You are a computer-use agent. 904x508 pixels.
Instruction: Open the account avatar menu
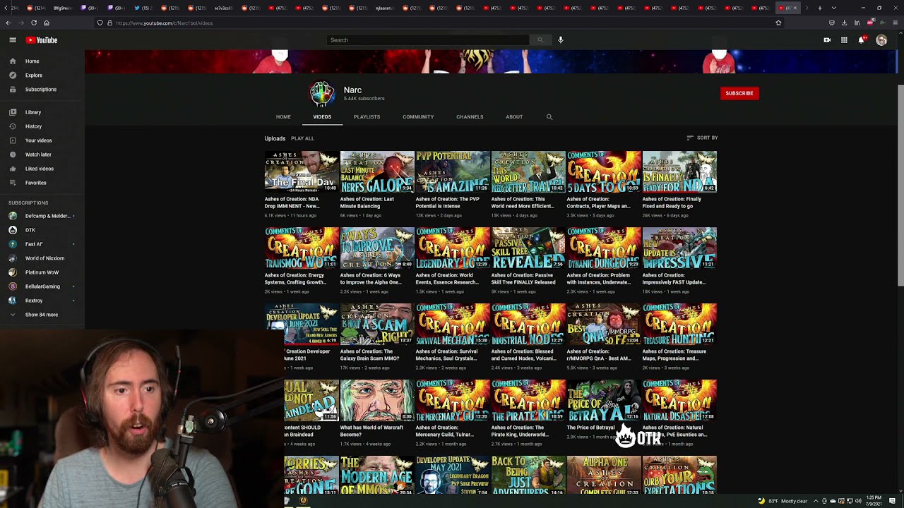(881, 40)
